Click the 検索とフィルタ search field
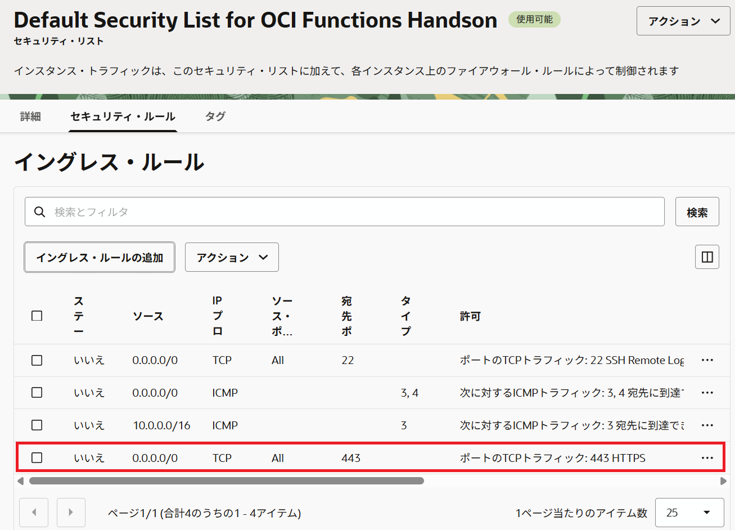 [x=344, y=212]
